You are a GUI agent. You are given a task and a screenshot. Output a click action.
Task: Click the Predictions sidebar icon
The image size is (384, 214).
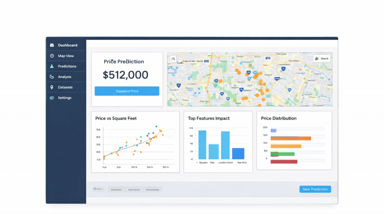pyautogui.click(x=52, y=66)
